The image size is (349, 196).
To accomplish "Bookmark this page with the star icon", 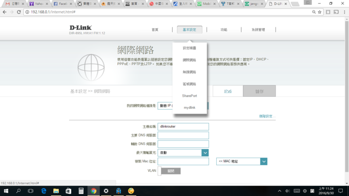I will click(x=320, y=12).
